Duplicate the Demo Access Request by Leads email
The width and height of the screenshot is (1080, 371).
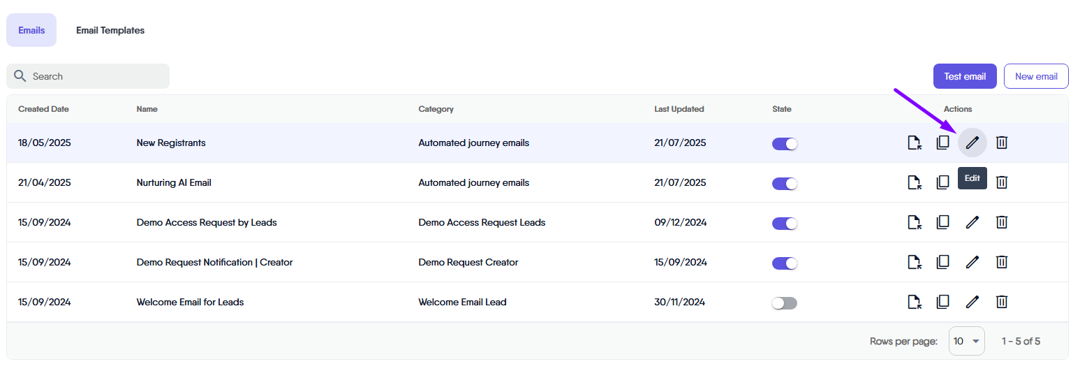[942, 222]
